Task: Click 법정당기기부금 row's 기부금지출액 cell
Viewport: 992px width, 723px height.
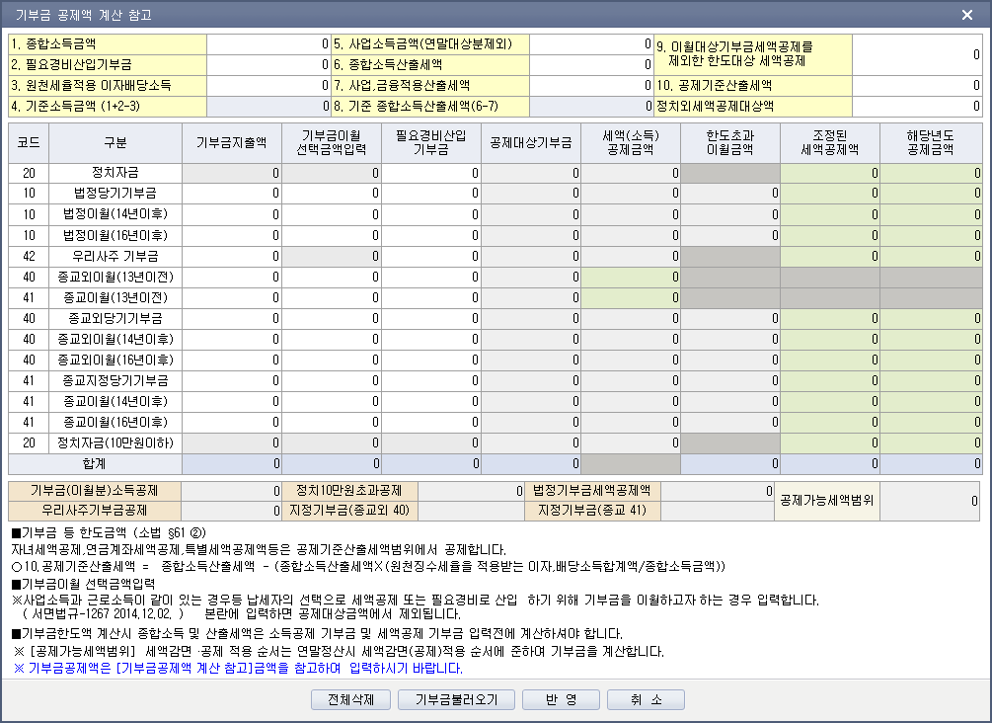Action: click(x=233, y=194)
